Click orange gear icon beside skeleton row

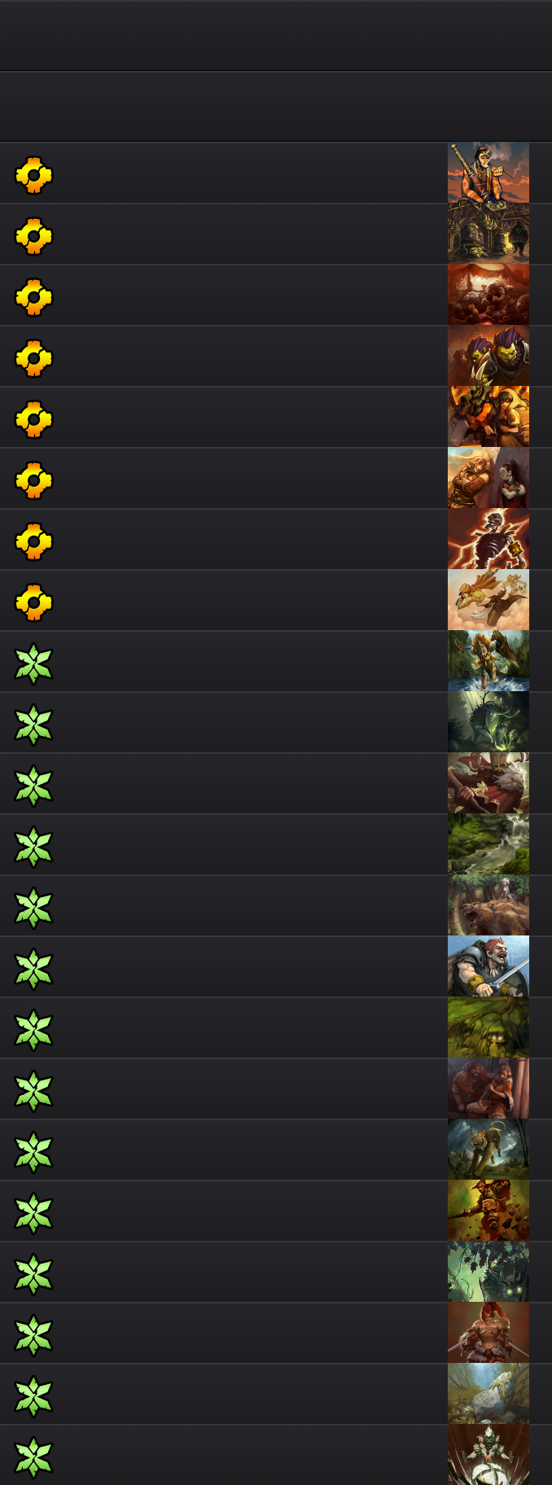coord(33,541)
